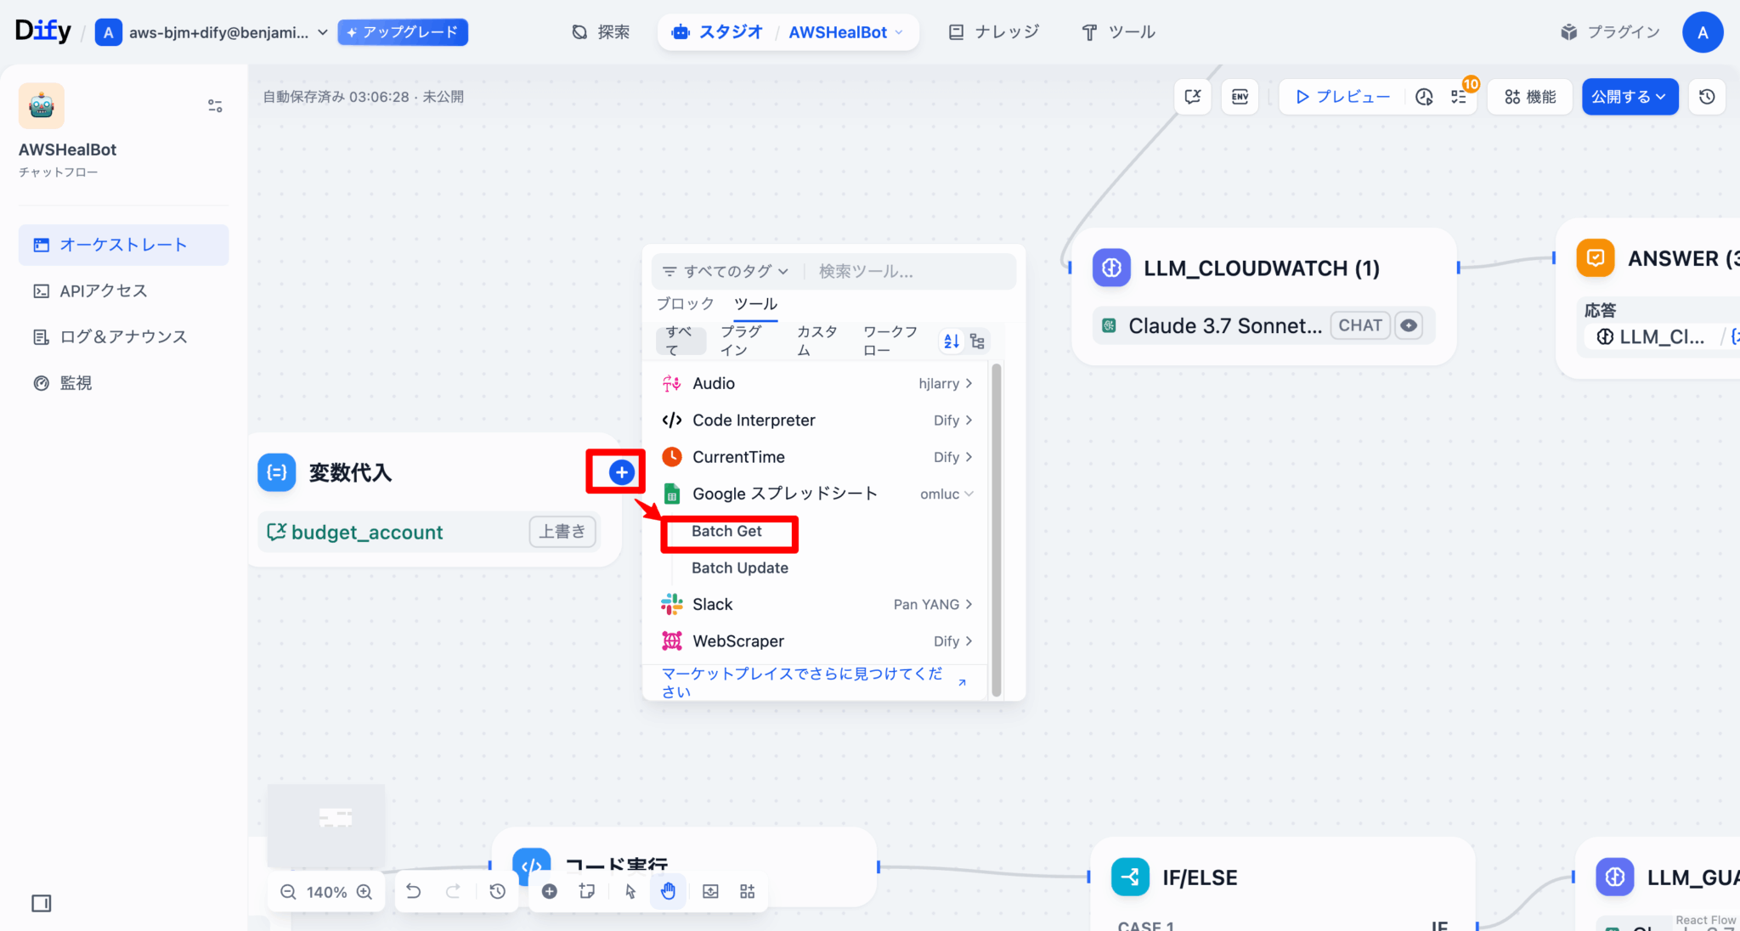Switch the すべて filter tab on
Image resolution: width=1740 pixels, height=931 pixels.
point(680,341)
